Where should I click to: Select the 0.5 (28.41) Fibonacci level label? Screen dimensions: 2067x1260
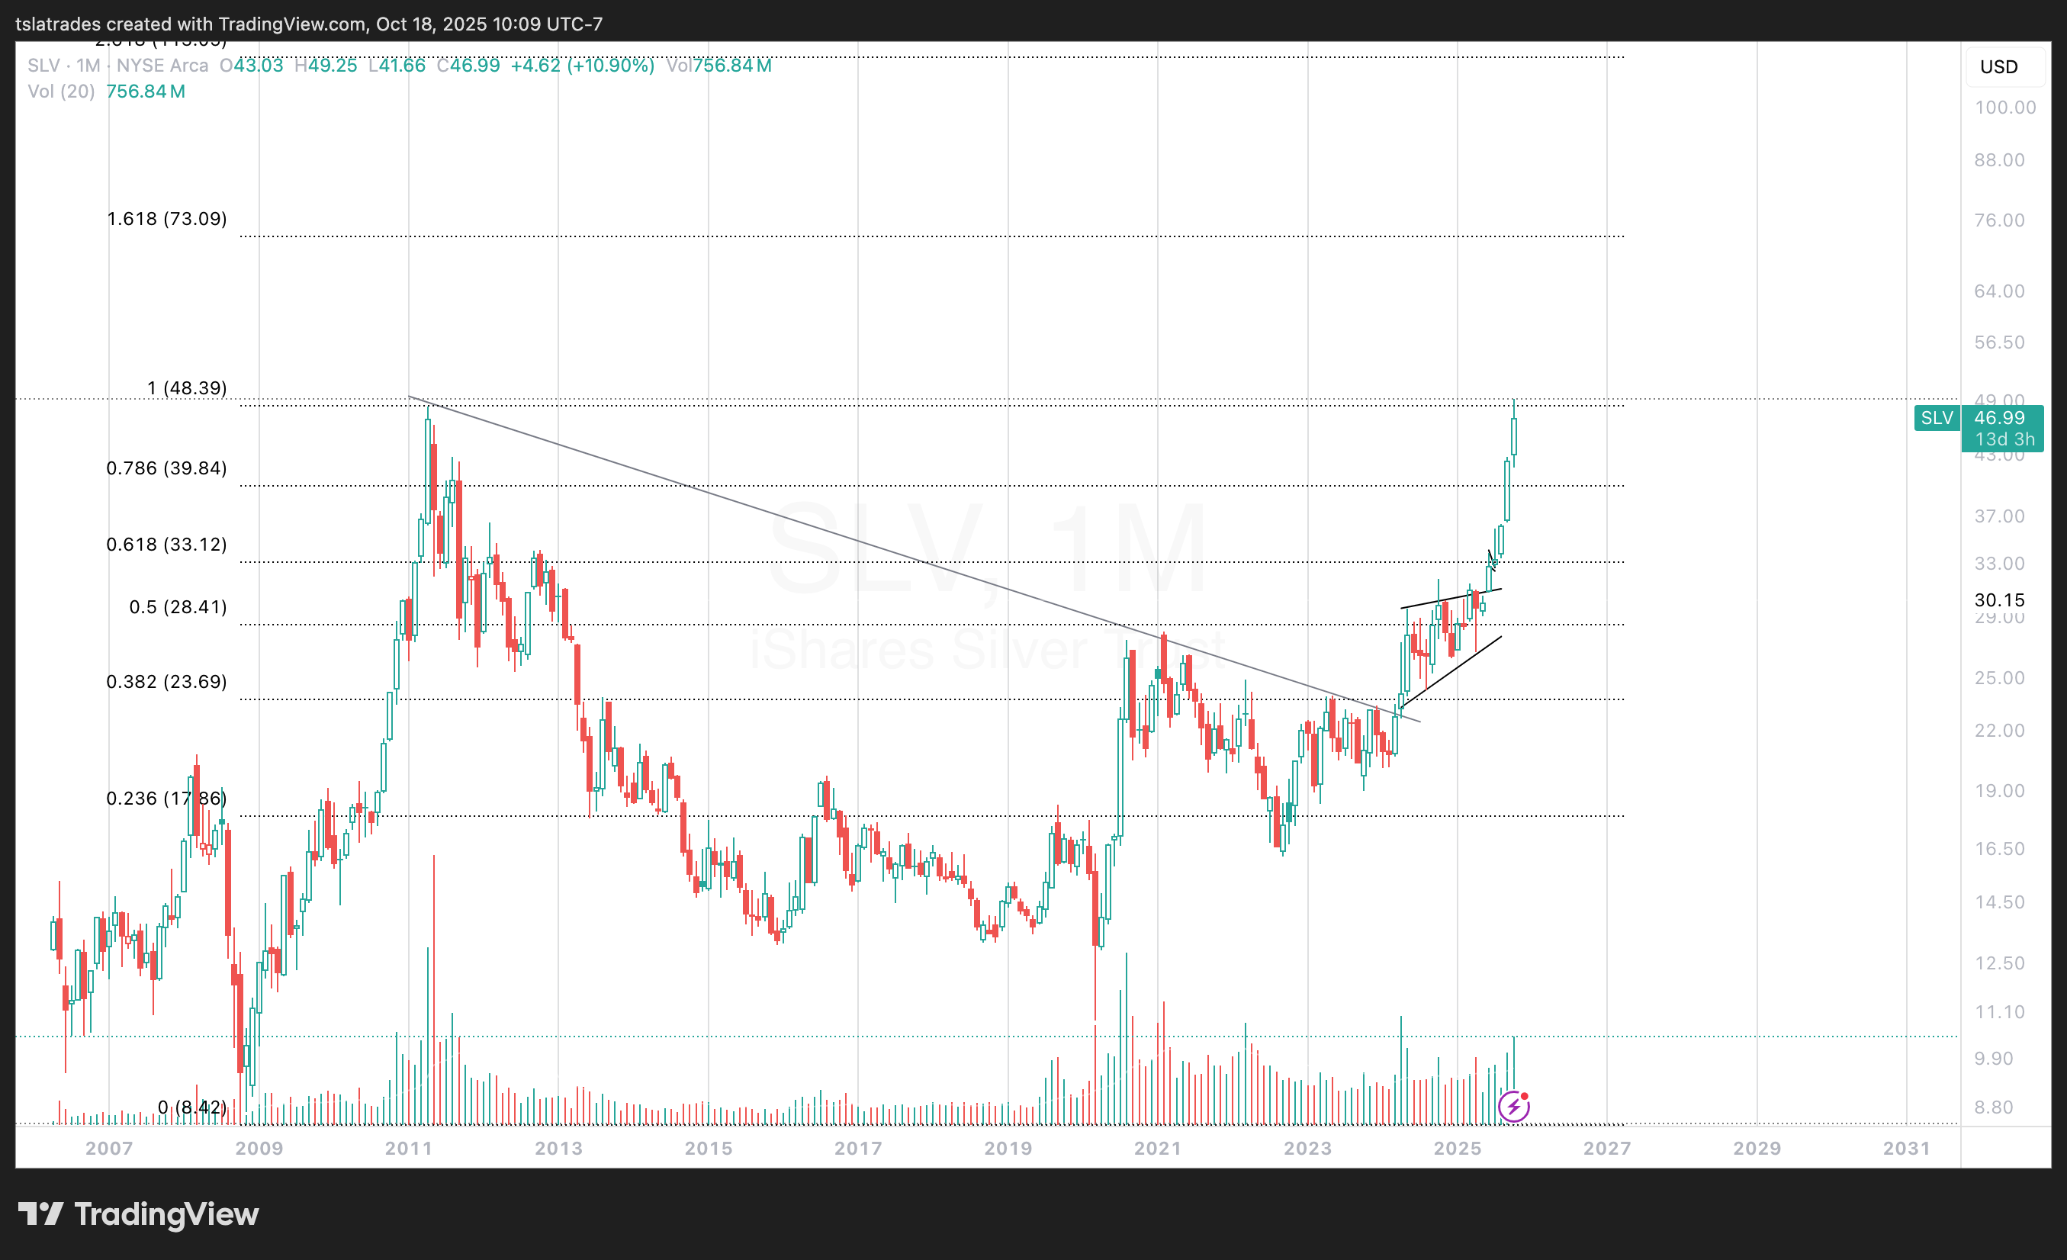[x=178, y=607]
